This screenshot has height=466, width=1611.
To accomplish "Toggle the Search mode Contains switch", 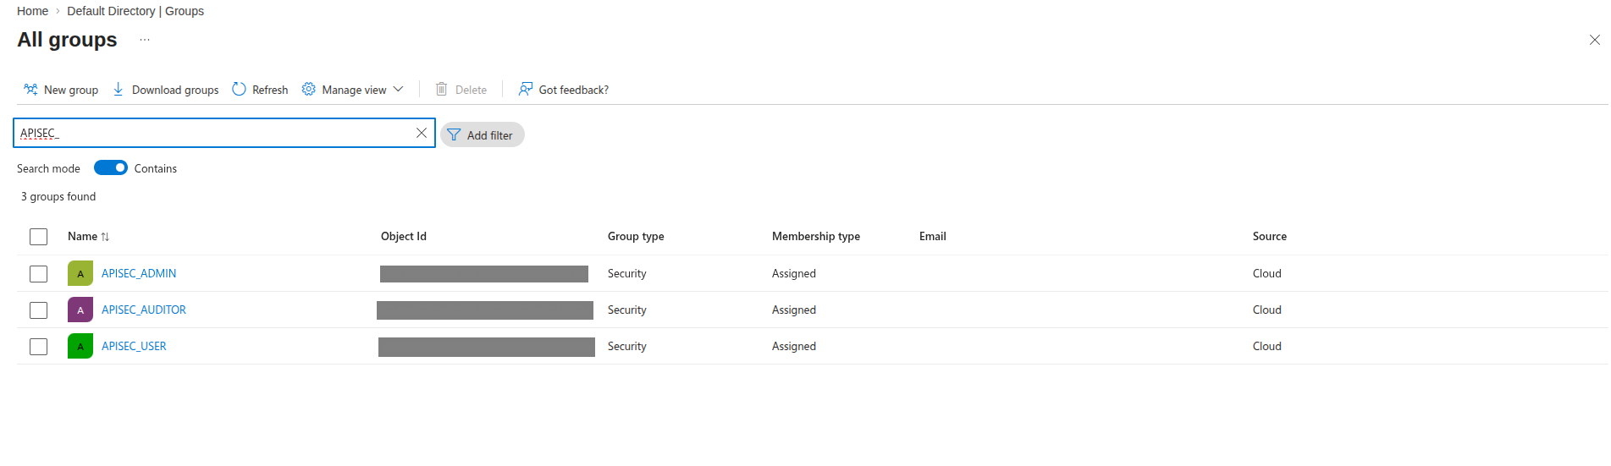I will [x=111, y=167].
